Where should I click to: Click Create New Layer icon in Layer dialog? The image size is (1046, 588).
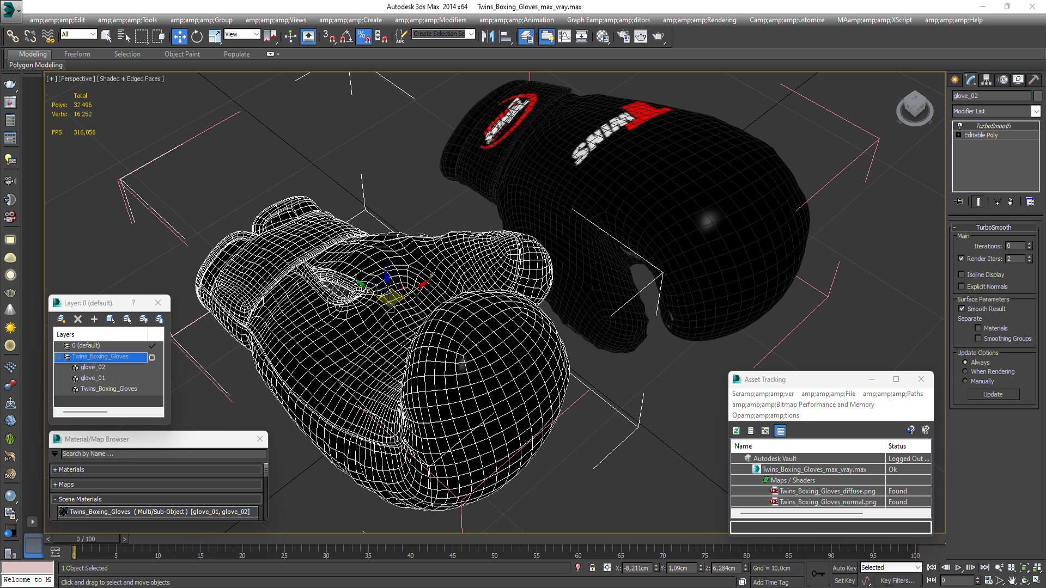[61, 319]
